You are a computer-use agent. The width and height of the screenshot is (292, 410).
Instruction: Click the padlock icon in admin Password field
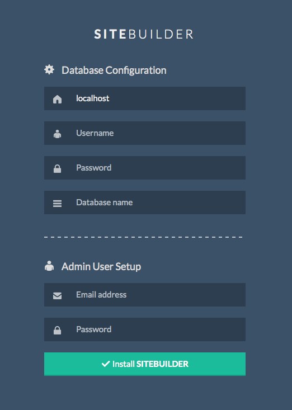(x=57, y=330)
